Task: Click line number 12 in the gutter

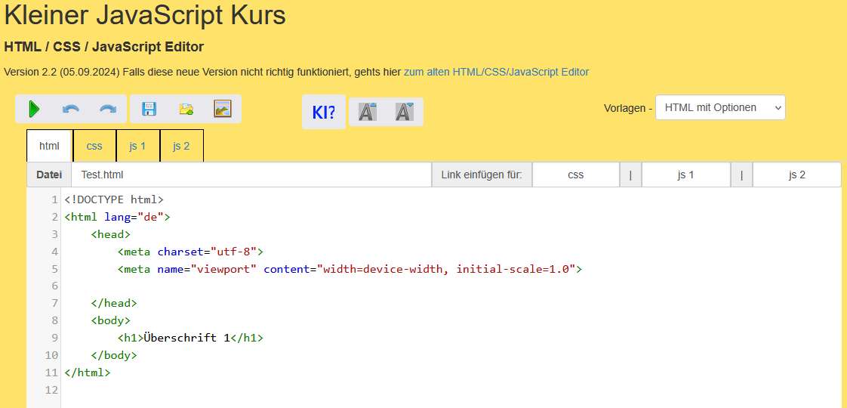Action: point(51,390)
